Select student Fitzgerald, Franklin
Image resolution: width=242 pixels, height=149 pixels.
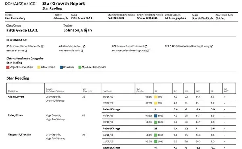pyautogui.click(x=19, y=135)
